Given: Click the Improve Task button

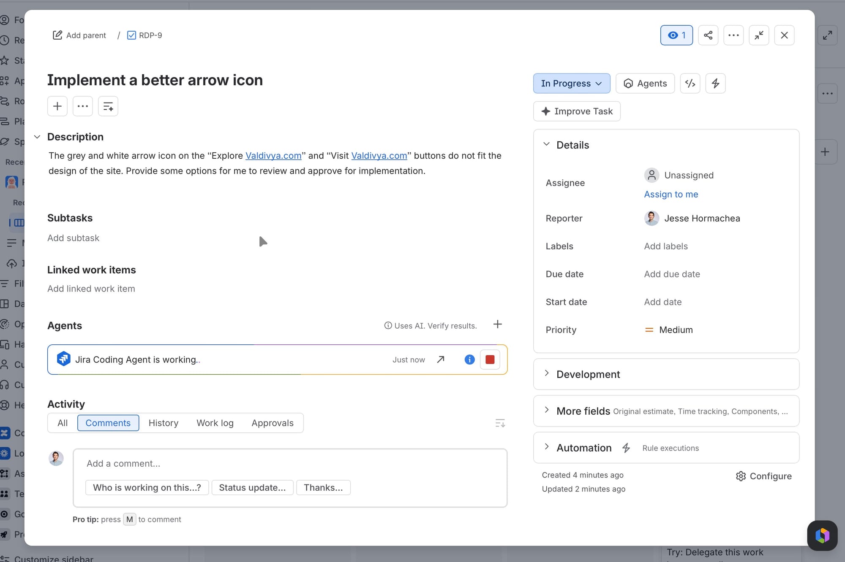Looking at the screenshot, I should tap(577, 111).
